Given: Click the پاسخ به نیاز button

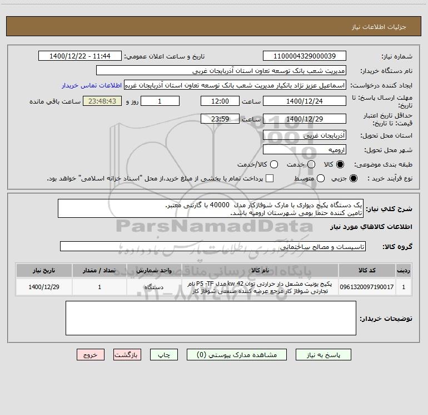Looking at the screenshot, I should pyautogui.click(x=323, y=354).
